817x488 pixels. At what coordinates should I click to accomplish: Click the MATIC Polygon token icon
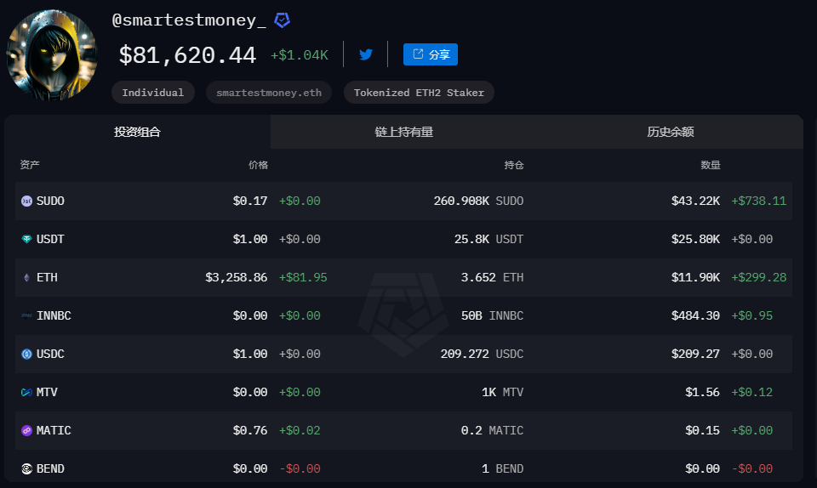(x=26, y=431)
